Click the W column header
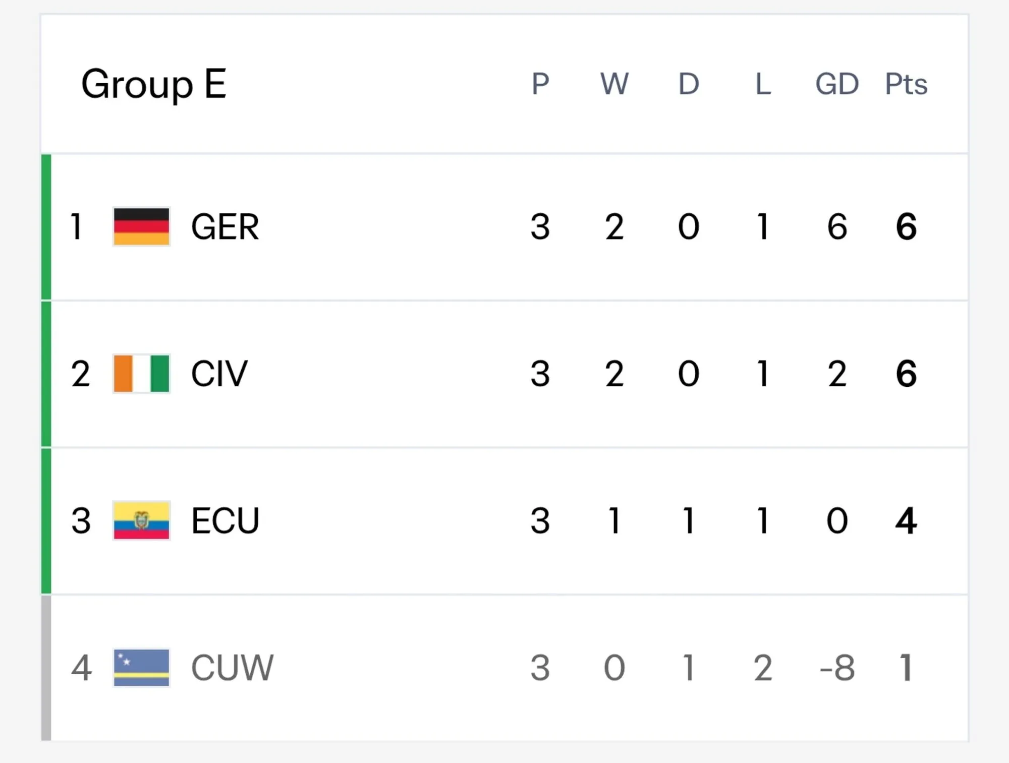This screenshot has width=1009, height=763. point(614,84)
